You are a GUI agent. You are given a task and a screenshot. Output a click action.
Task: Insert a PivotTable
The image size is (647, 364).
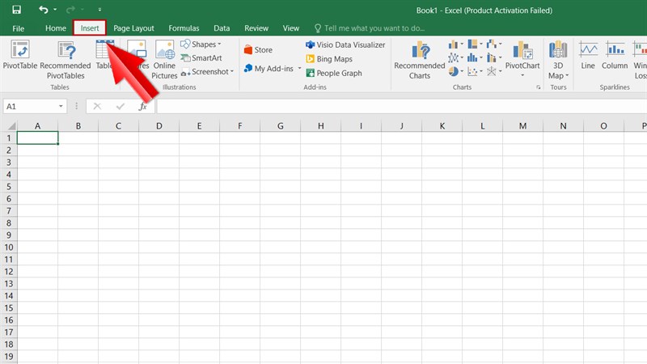tap(19, 54)
